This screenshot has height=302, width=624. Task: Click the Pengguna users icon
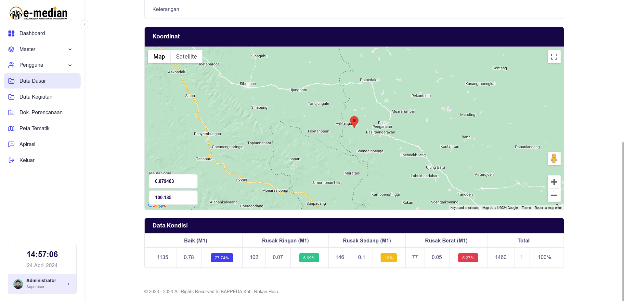[11, 65]
